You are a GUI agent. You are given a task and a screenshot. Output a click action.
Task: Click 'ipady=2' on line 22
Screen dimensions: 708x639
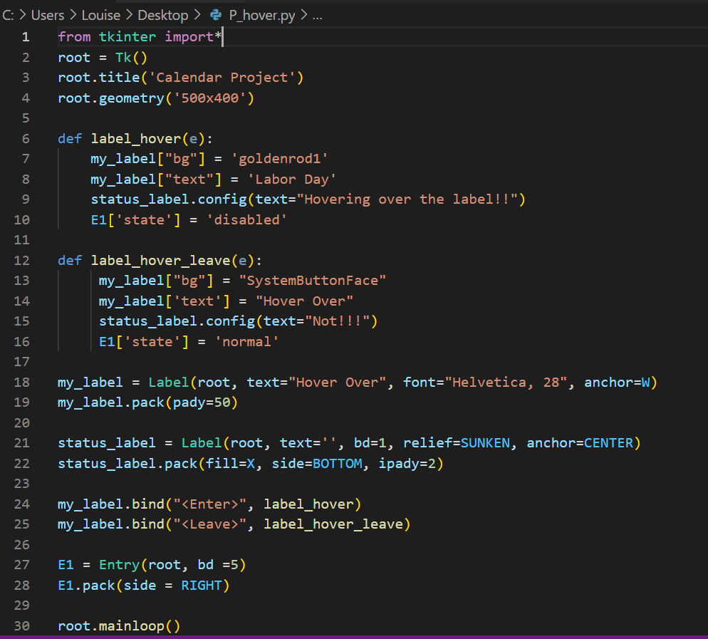point(407,464)
